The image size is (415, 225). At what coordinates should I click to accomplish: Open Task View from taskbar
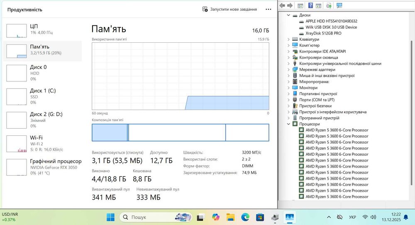click(200, 218)
